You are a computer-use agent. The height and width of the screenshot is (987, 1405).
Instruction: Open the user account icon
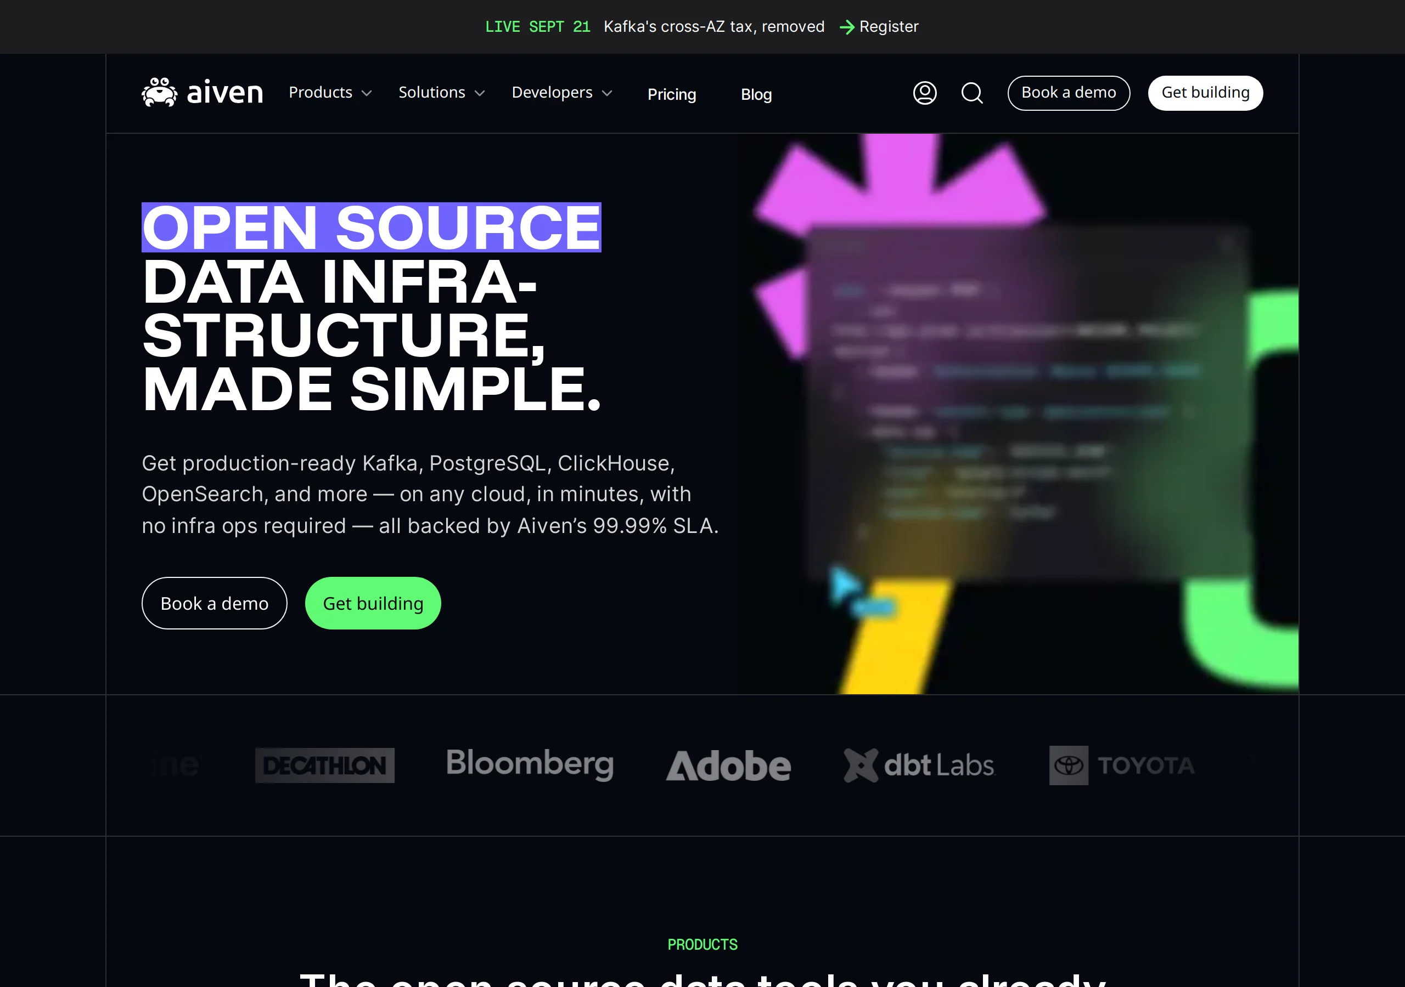[x=925, y=93]
